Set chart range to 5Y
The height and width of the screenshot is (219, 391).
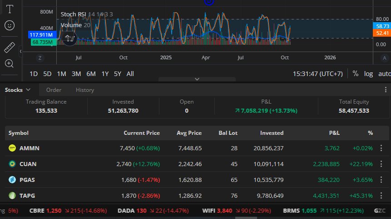coord(118,74)
